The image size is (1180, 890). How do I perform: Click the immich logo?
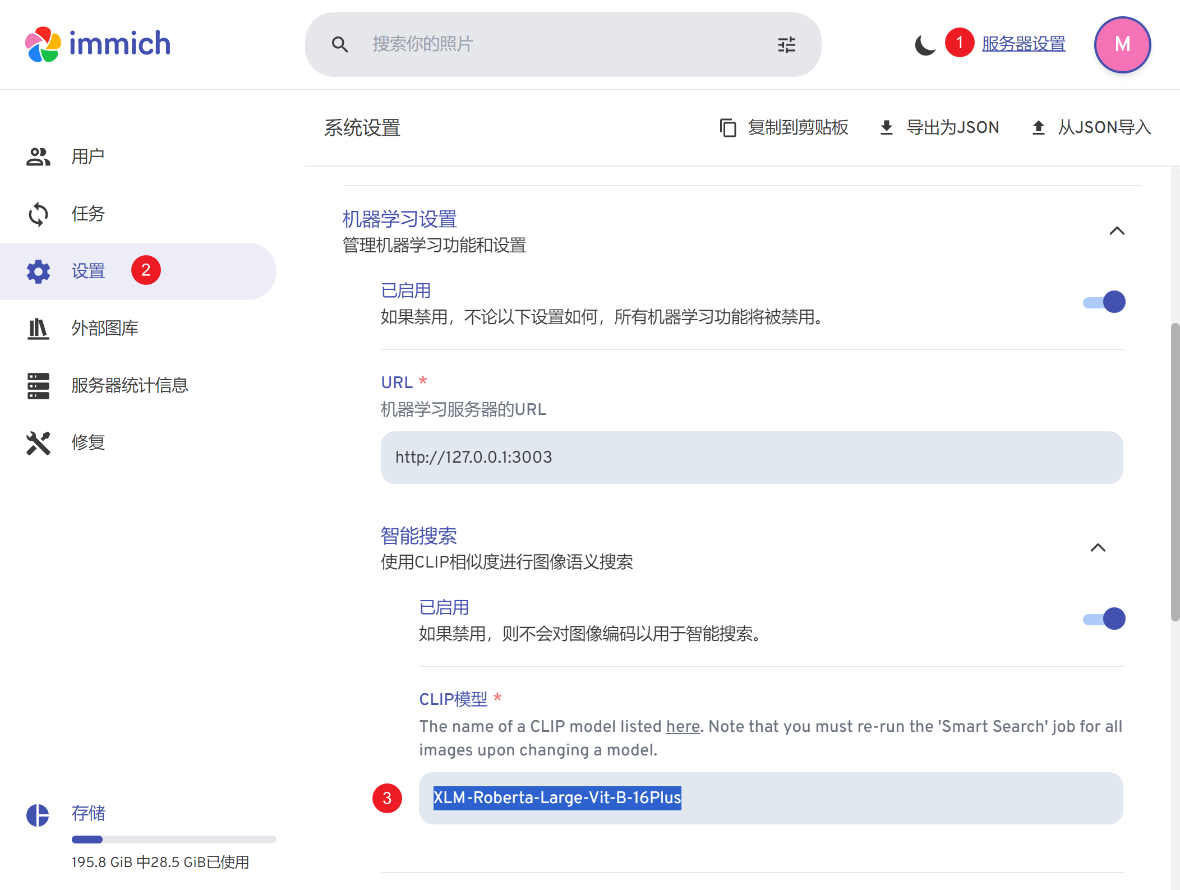click(x=98, y=44)
